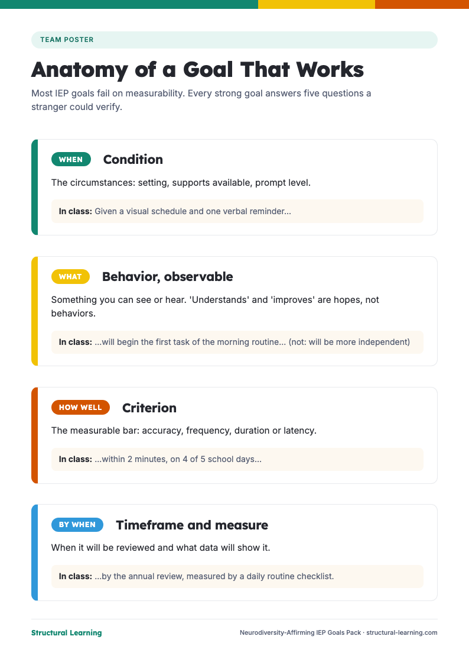Image resolution: width=469 pixels, height=662 pixels.
Task: Click the blue BY WHEN badge
Action: (77, 524)
